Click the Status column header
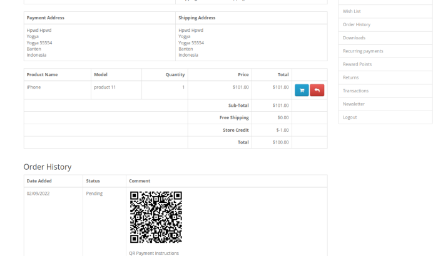This screenshot has height=256, width=438. pyautogui.click(x=93, y=181)
